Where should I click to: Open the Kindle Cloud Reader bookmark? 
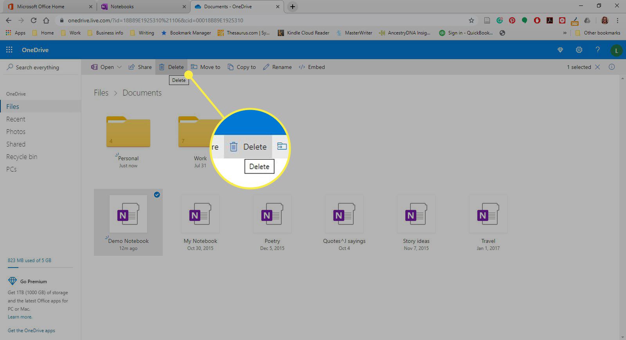[x=304, y=33]
